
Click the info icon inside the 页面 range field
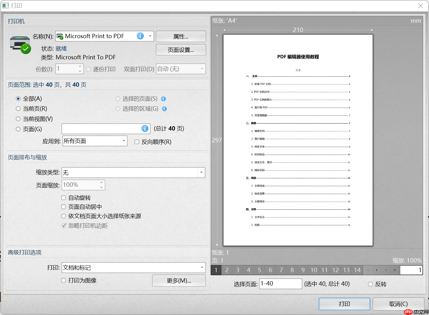pyautogui.click(x=145, y=129)
